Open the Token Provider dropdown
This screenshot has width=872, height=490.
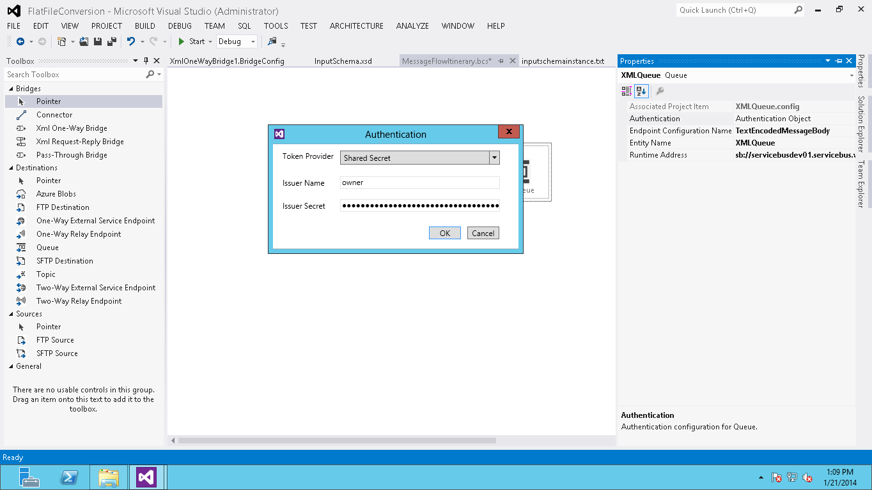[x=494, y=158]
